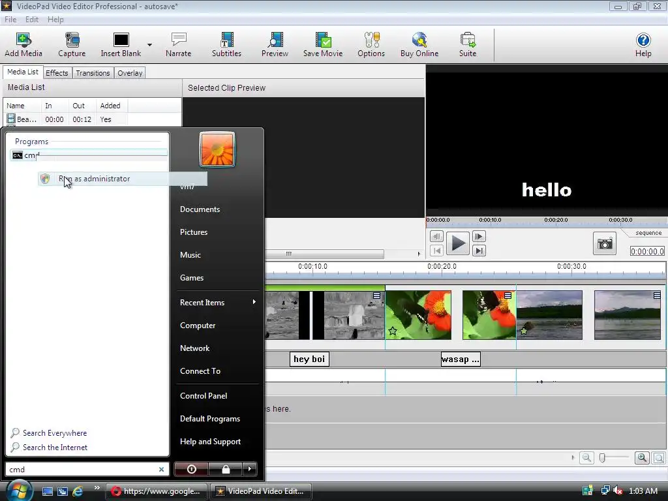Image resolution: width=668 pixels, height=501 pixels.
Task: Select the first butterfly clip thumbnail
Action: click(418, 315)
